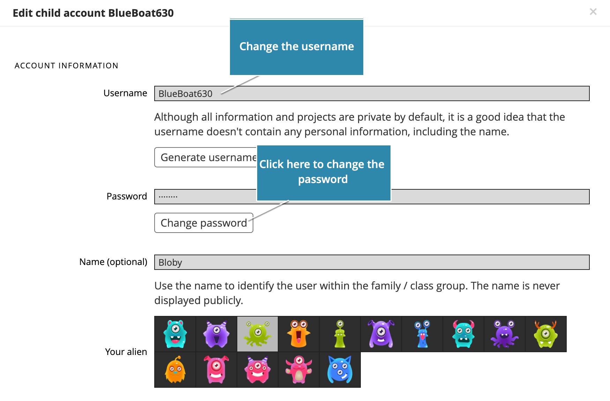610x401 pixels.
Task: Close the Edit child account dialog
Action: click(x=593, y=12)
